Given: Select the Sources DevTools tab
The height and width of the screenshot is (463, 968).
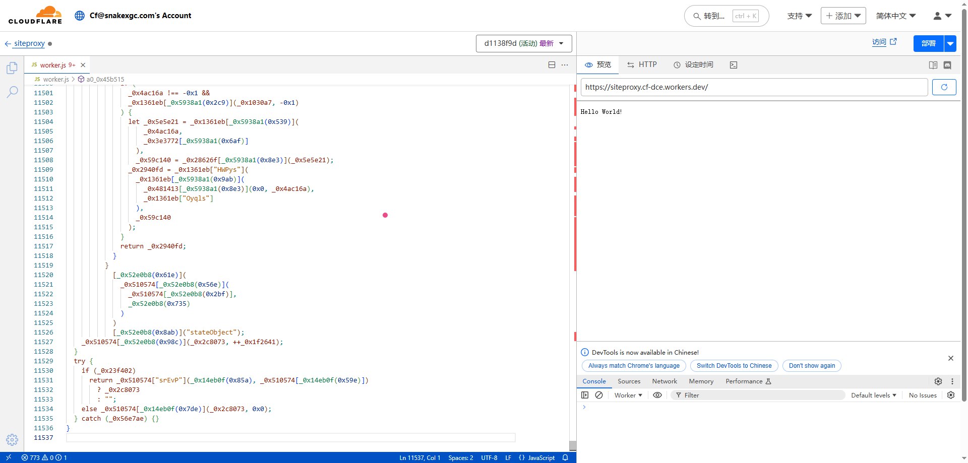Looking at the screenshot, I should click(x=629, y=381).
